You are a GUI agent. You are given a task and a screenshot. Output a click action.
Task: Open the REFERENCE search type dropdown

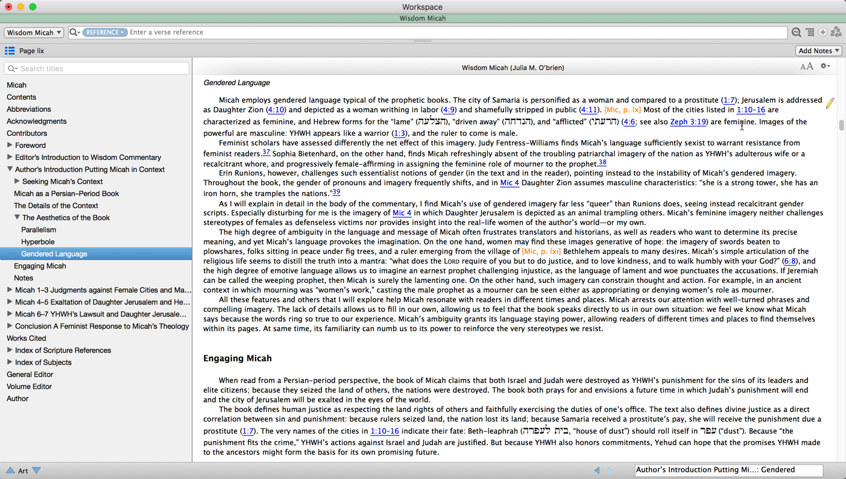coord(105,33)
